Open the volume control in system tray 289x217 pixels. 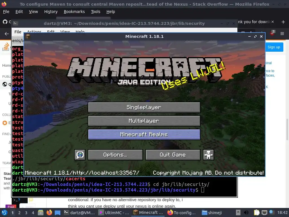click(x=246, y=212)
